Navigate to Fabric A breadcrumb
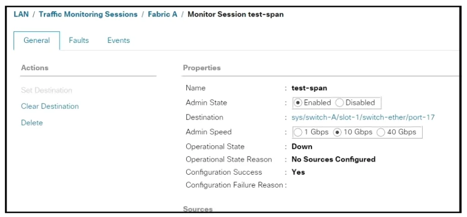This screenshot has width=467, height=217. (163, 14)
